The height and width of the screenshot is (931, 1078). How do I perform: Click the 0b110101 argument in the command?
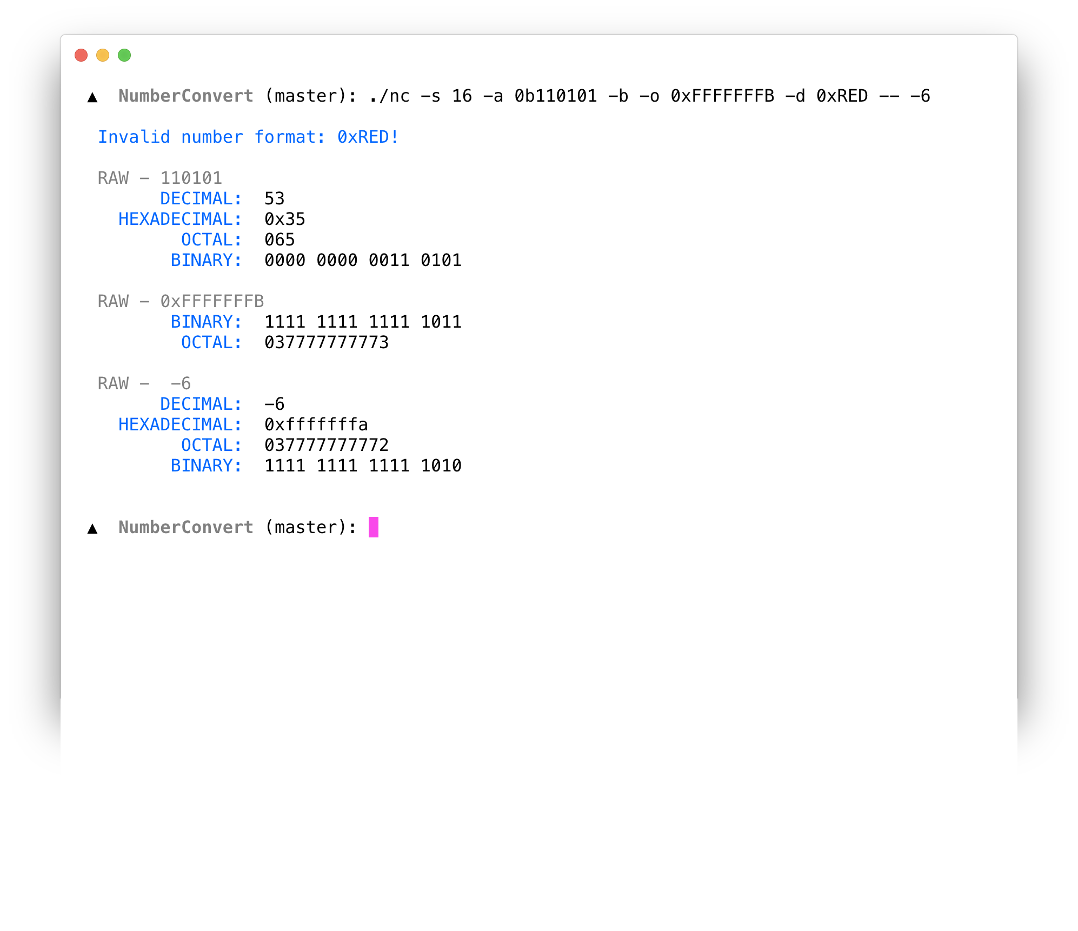tap(555, 96)
